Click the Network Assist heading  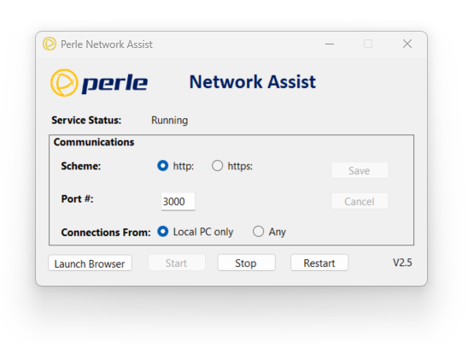253,82
